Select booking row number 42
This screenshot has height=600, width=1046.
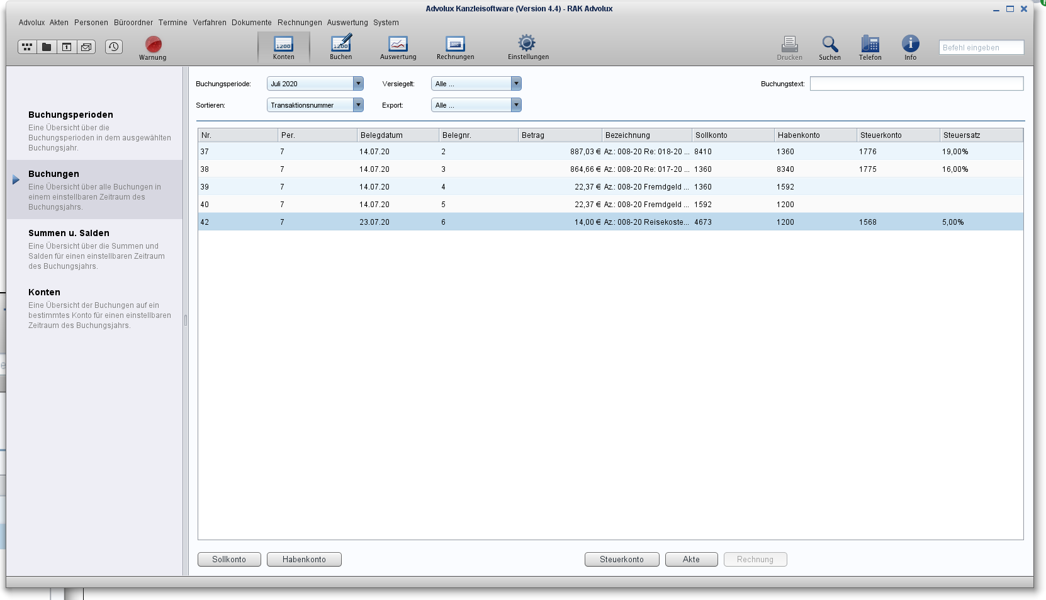coord(610,222)
